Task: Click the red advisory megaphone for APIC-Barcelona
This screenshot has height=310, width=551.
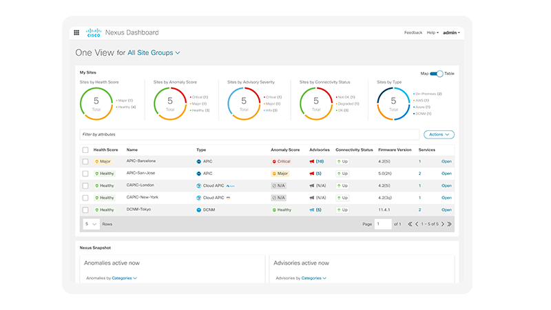Action: 312,162
